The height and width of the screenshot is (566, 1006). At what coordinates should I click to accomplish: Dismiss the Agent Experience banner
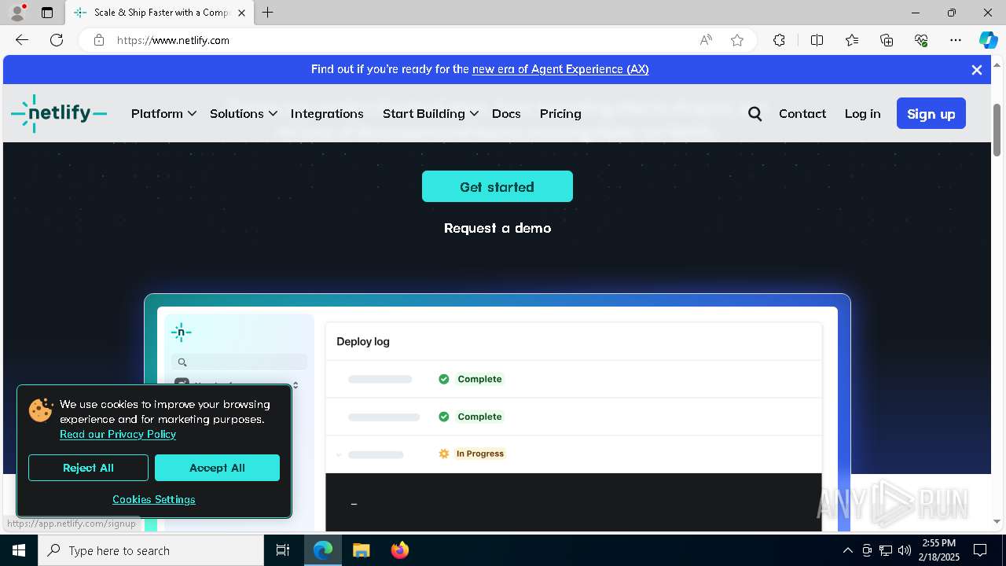point(977,70)
